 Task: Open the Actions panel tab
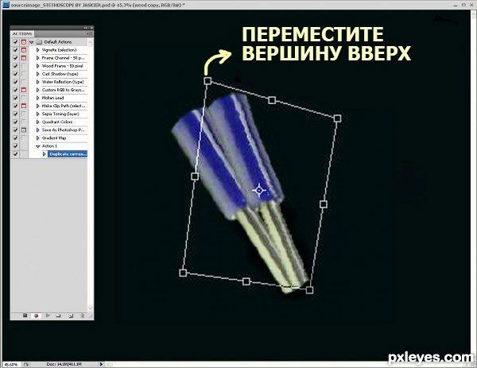22,34
